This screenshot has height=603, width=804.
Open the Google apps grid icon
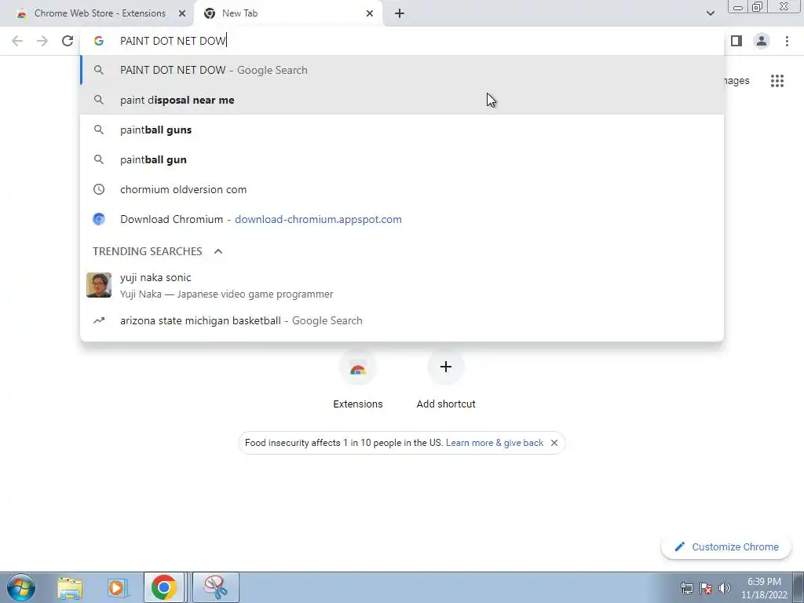777,81
